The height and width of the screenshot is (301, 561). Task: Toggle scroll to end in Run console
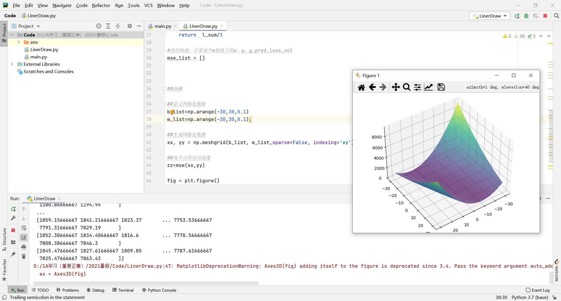(x=24, y=237)
